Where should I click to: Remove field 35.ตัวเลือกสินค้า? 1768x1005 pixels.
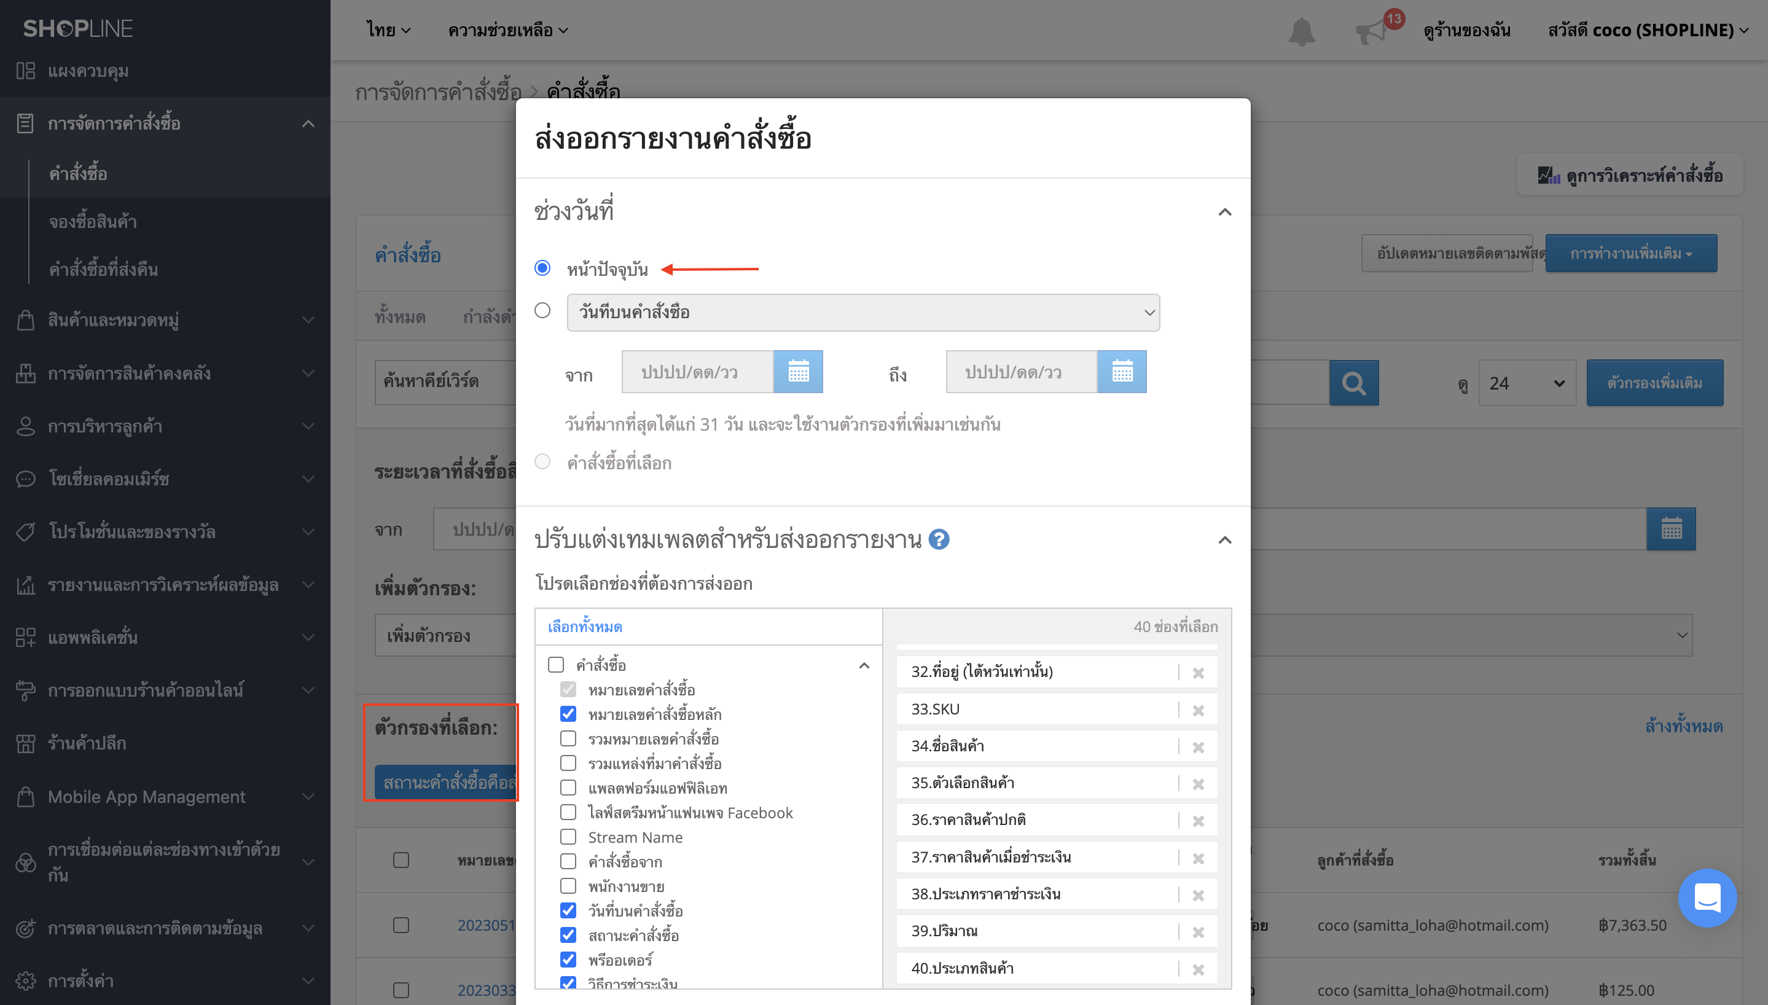[1198, 783]
